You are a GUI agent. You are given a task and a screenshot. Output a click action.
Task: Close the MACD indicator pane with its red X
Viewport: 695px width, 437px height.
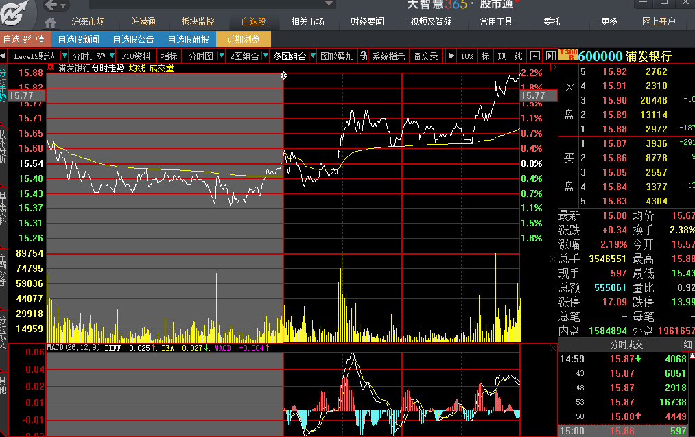[553, 349]
